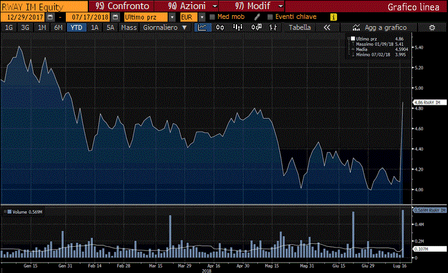
Task: Click the RWAY IM Equity ticker field
Action: pos(44,6)
